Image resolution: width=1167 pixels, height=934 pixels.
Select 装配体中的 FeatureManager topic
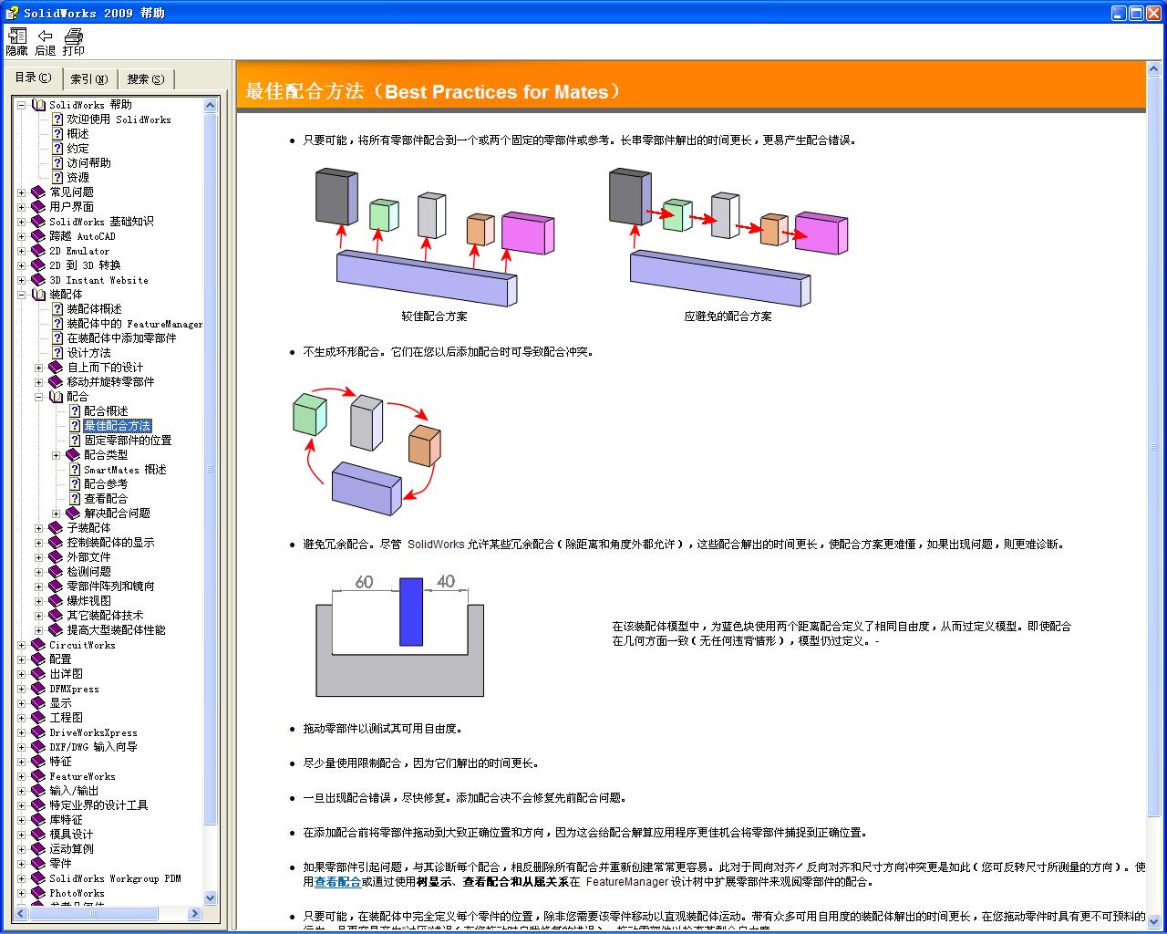tap(135, 324)
